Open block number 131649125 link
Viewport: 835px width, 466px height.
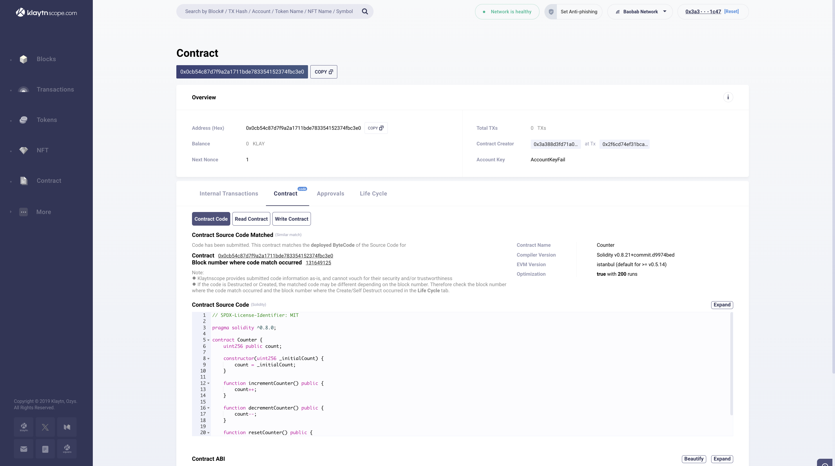(318, 263)
